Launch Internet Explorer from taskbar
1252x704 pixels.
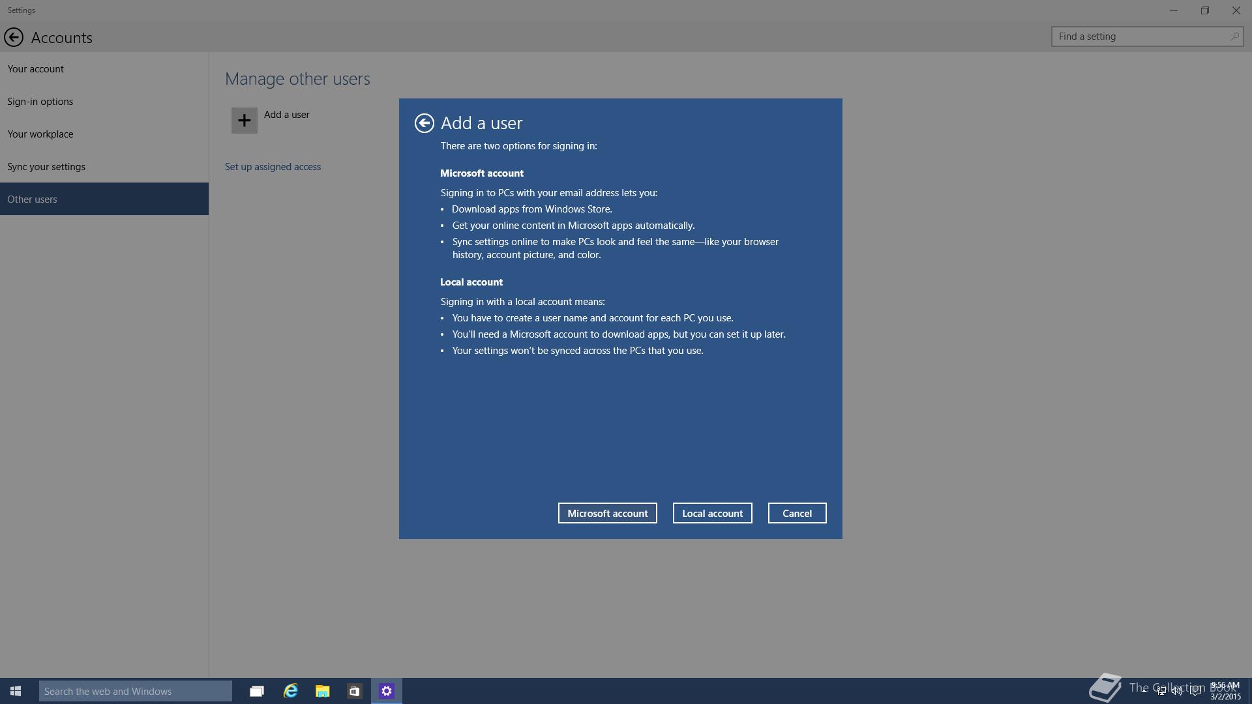[x=290, y=691]
